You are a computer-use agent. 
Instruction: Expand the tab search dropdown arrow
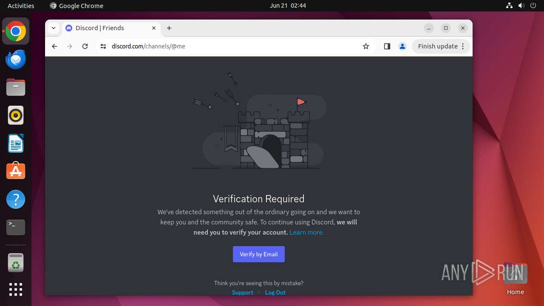[53, 28]
